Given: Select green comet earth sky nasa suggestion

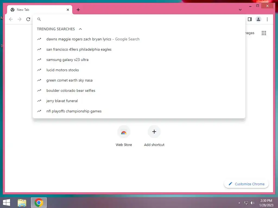Looking at the screenshot, I should click(139, 80).
